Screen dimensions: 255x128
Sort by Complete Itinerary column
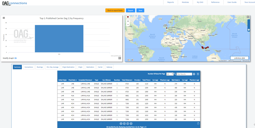tap(85, 80)
